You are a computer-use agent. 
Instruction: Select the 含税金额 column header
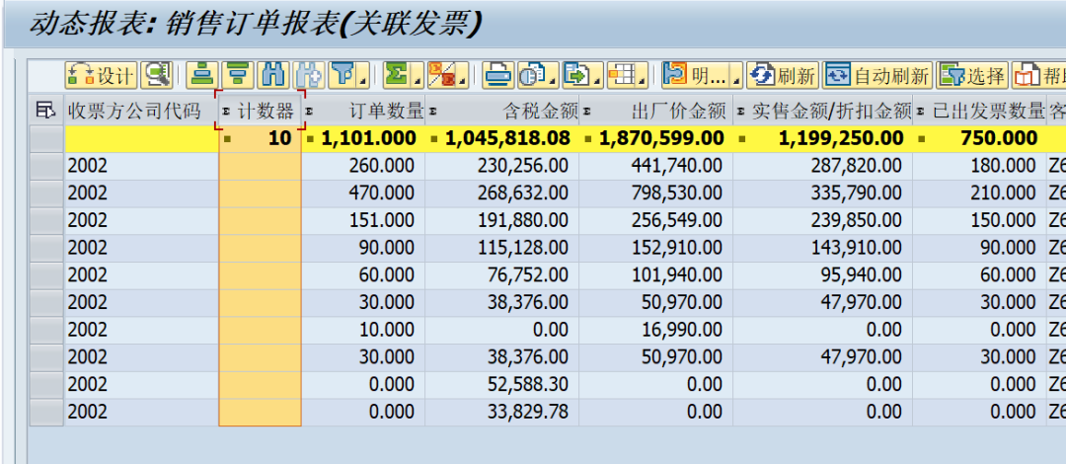pos(502,111)
